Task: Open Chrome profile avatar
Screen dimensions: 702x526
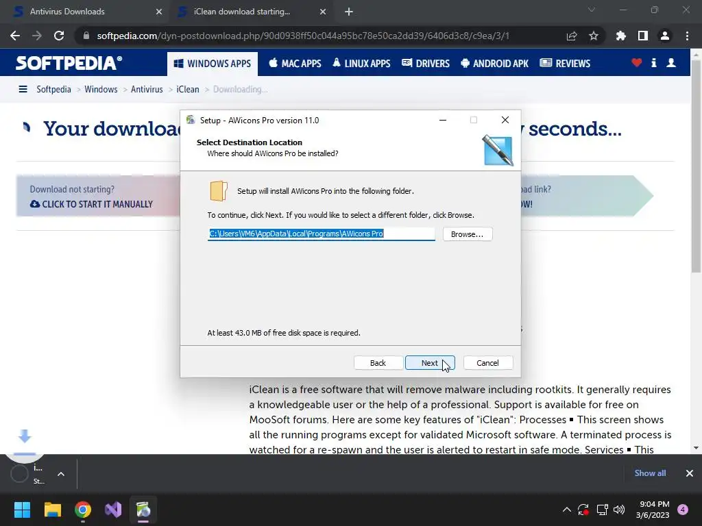Action: coord(665,36)
